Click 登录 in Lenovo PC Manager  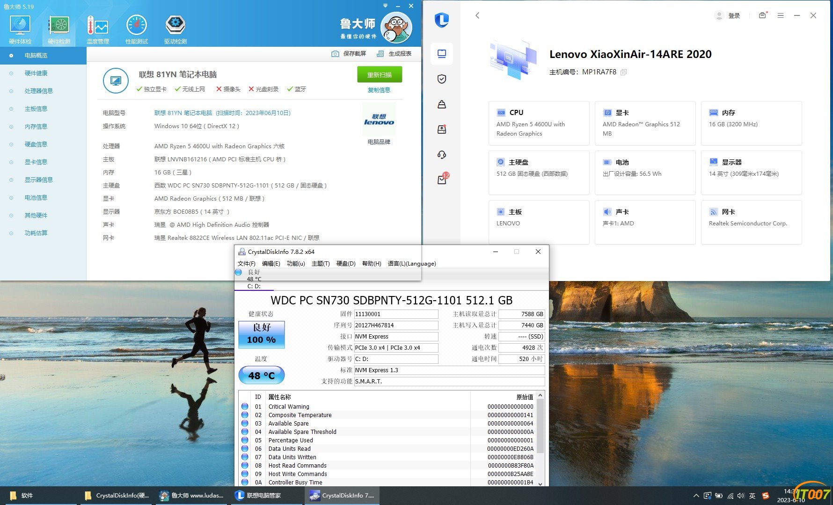(734, 15)
